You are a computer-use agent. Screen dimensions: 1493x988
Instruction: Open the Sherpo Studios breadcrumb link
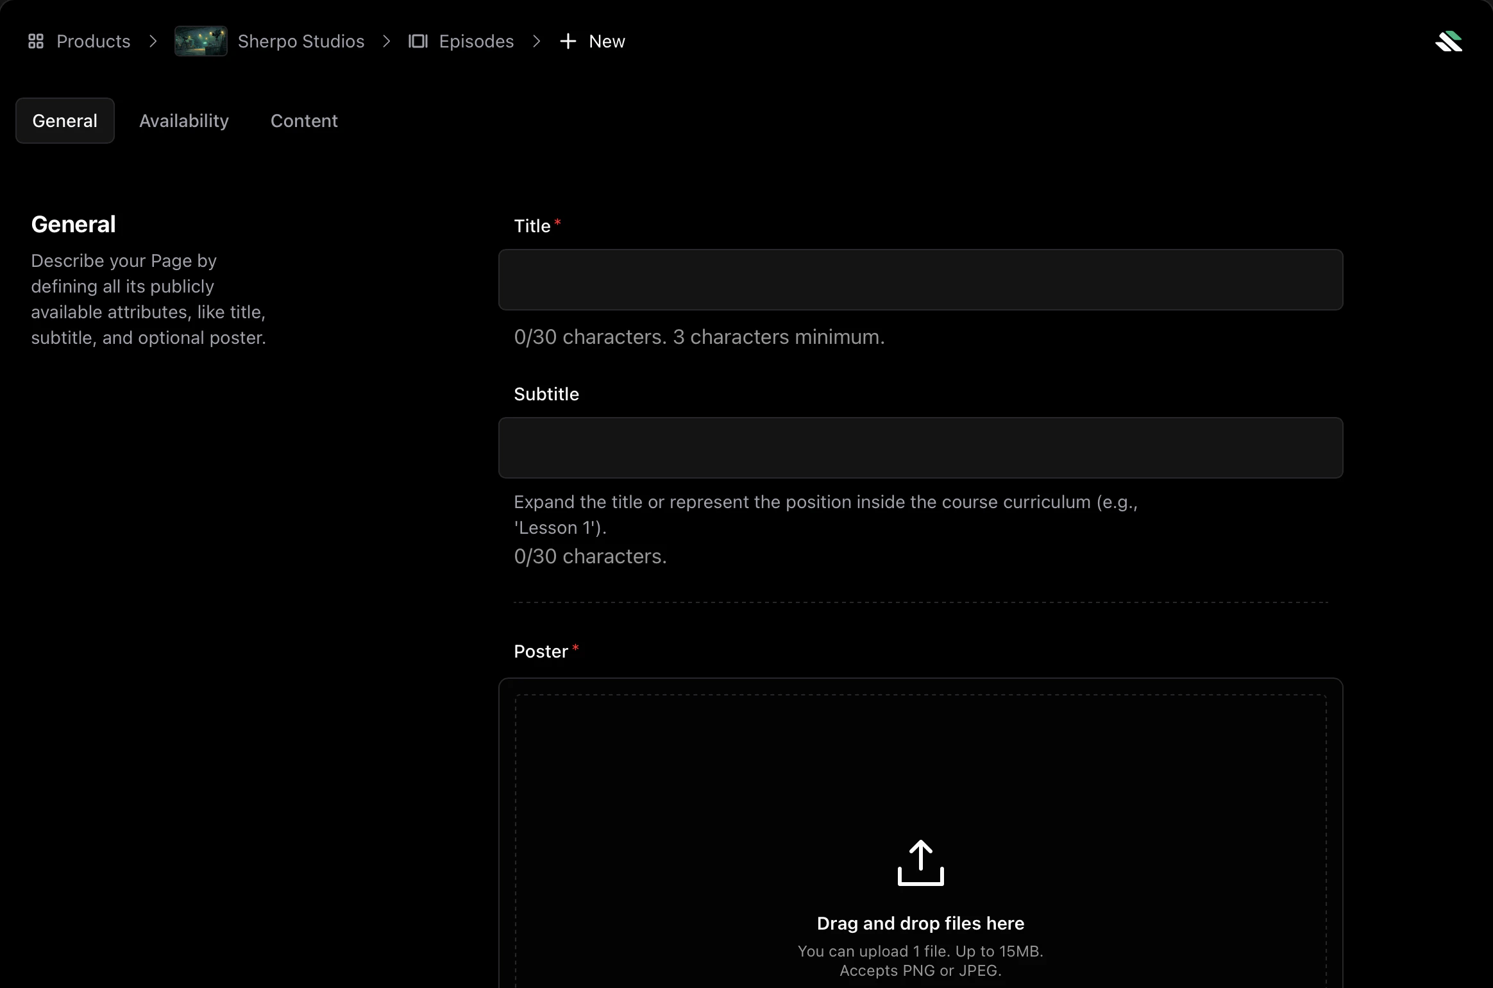coord(301,40)
